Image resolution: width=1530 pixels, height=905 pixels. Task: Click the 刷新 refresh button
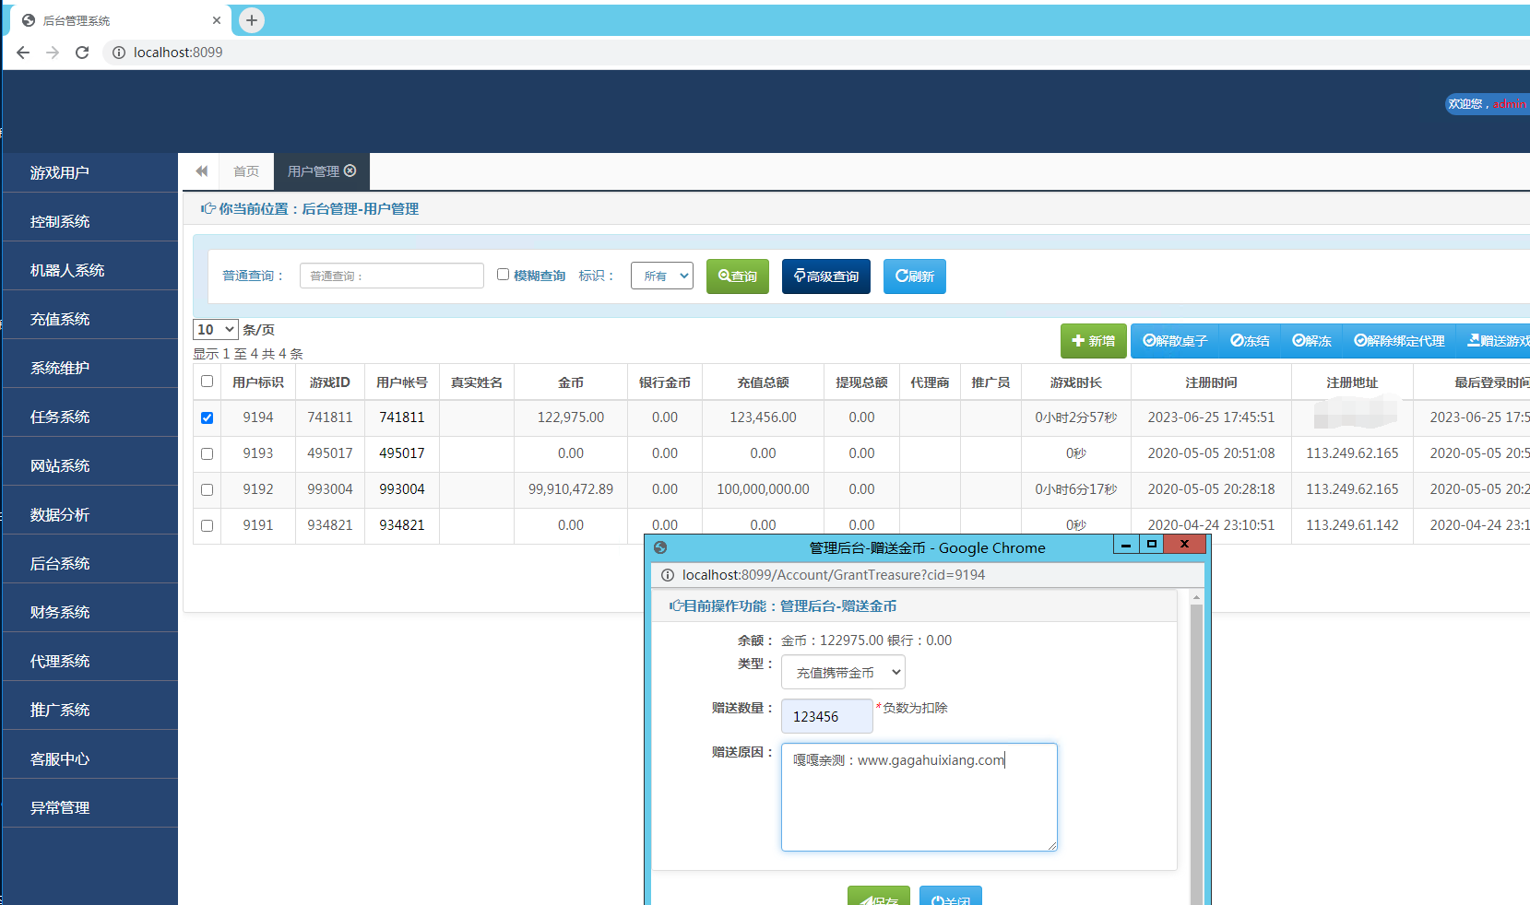(x=914, y=276)
